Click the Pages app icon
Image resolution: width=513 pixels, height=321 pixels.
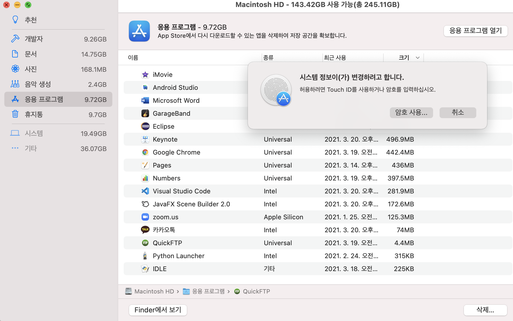click(x=145, y=165)
